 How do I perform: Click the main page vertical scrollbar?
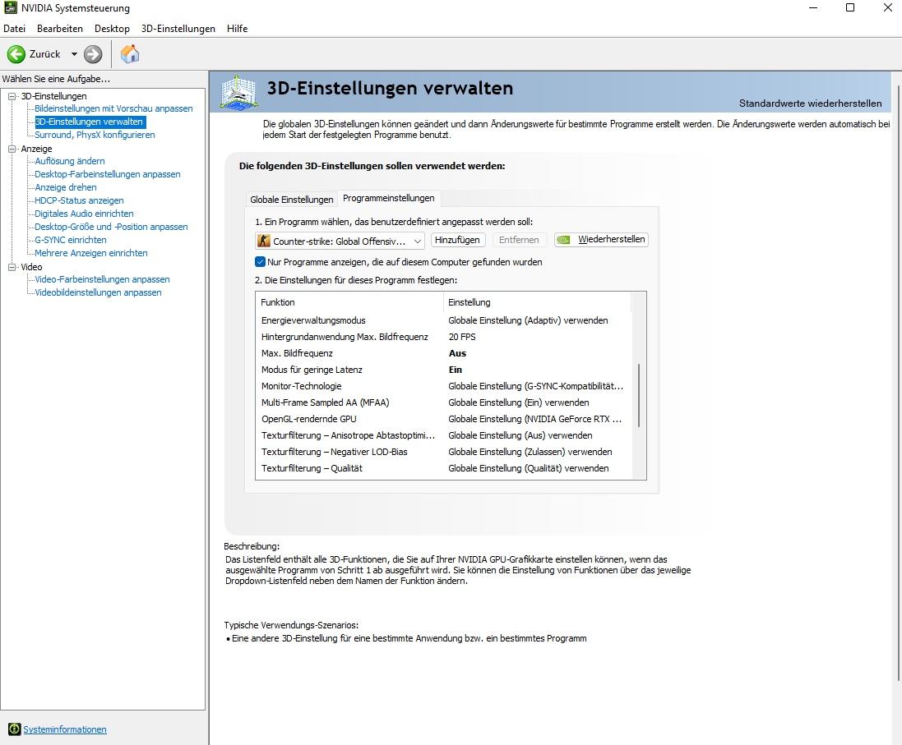(897, 384)
